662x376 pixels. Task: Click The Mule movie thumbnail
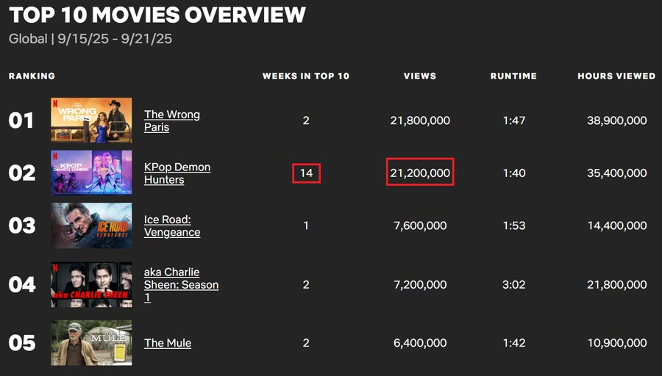coord(91,343)
